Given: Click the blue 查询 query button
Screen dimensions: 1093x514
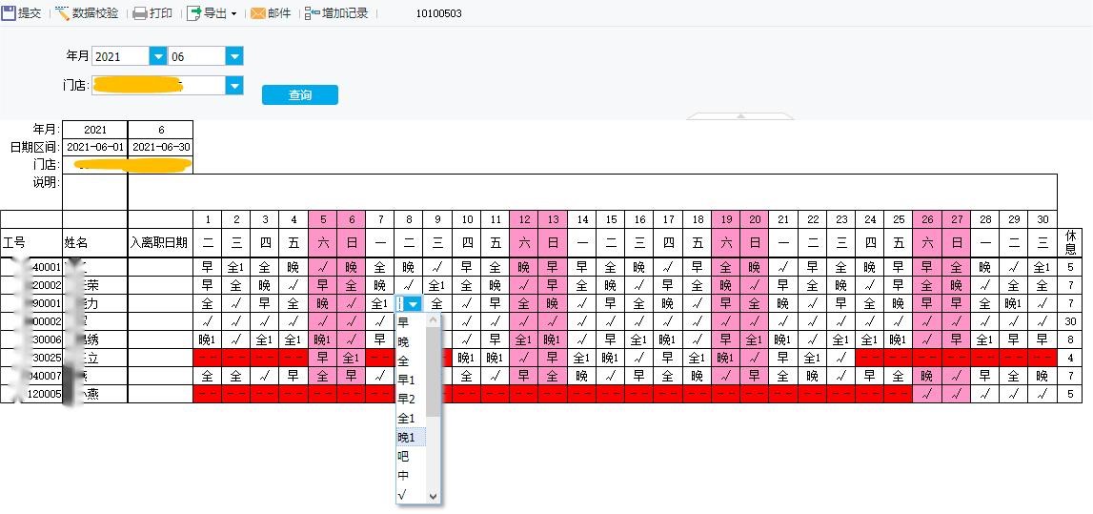Looking at the screenshot, I should coord(299,95).
